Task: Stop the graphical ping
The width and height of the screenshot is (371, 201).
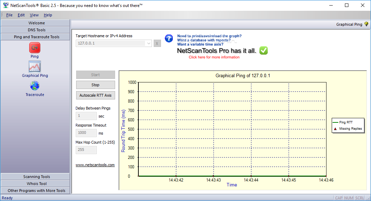Action: [96, 85]
